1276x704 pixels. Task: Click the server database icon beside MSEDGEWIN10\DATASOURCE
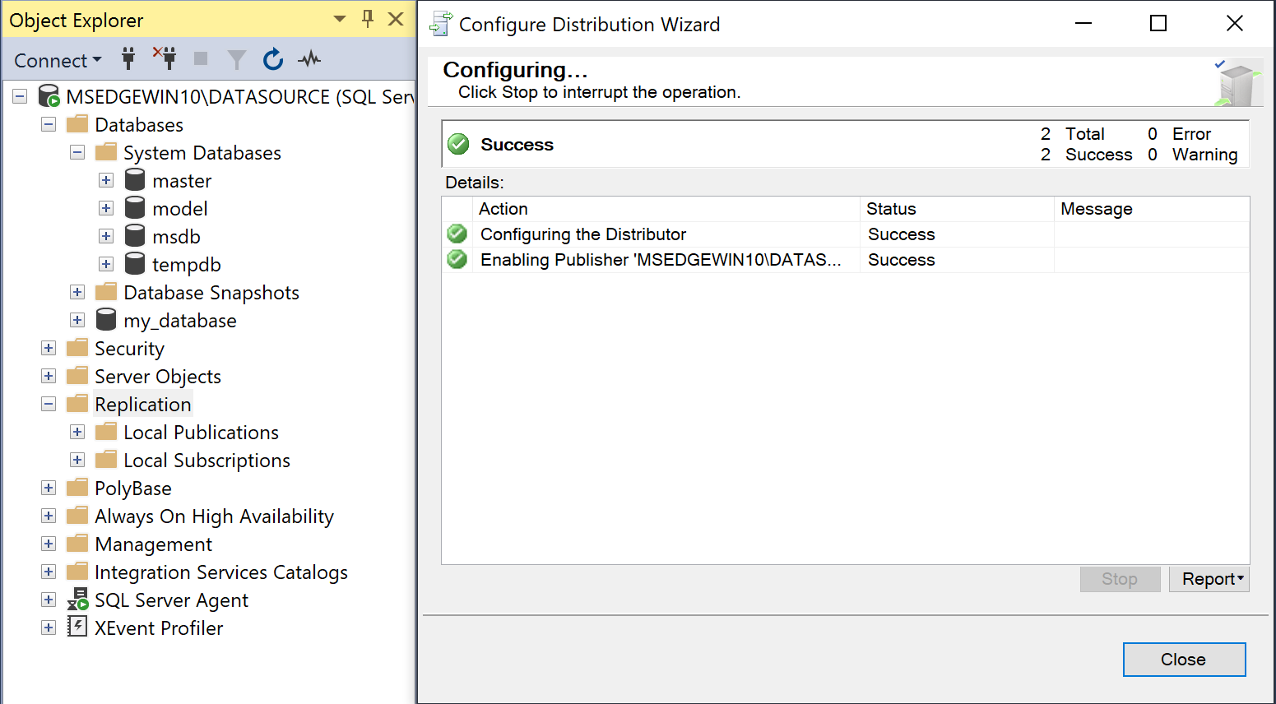click(x=48, y=96)
